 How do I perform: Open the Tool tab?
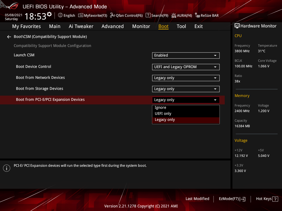pos(181,26)
